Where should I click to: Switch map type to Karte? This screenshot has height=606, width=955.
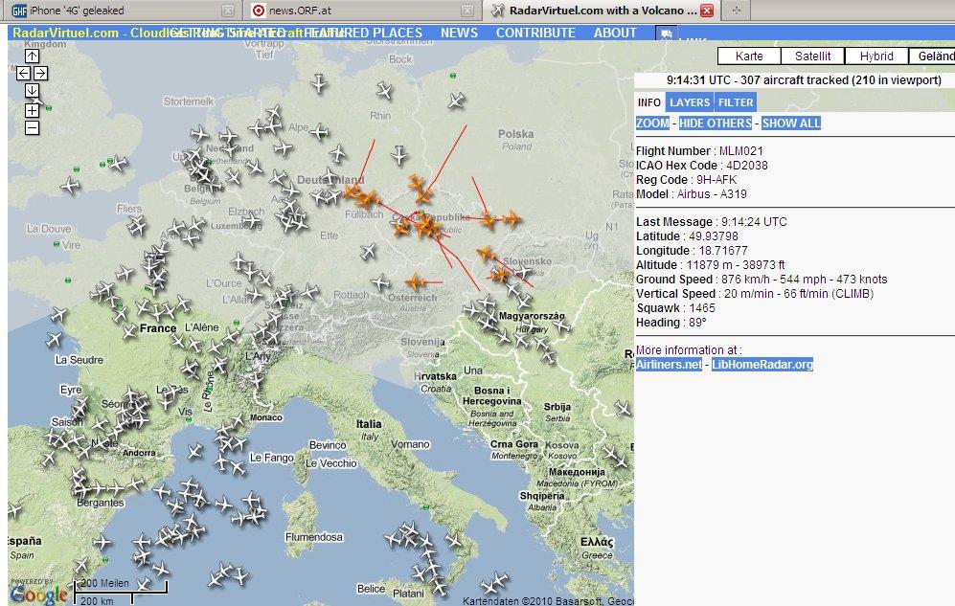coord(749,56)
